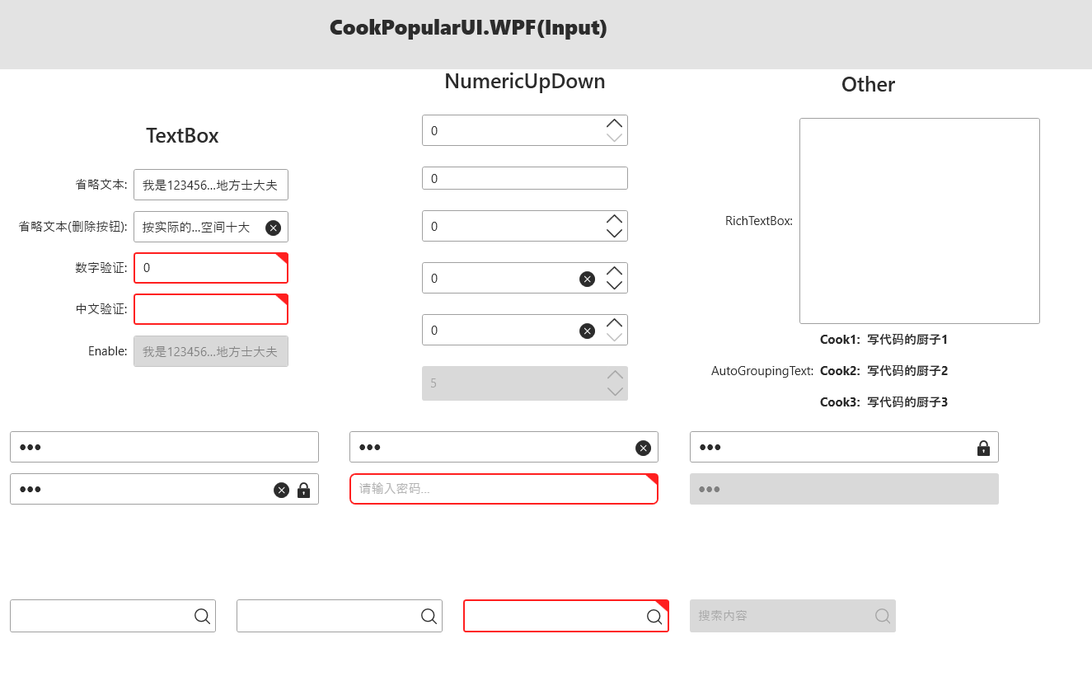Decrease the third NumericUpDown with the down arrow

pos(614,233)
